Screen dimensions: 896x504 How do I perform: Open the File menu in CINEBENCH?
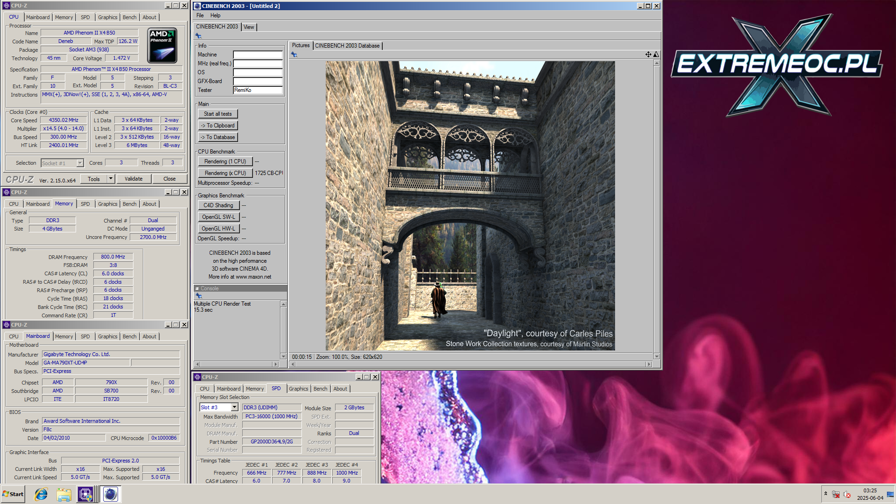[x=200, y=15]
